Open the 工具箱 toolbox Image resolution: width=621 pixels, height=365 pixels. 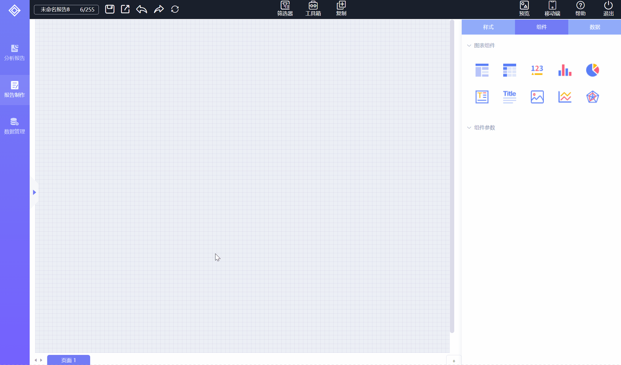click(313, 9)
